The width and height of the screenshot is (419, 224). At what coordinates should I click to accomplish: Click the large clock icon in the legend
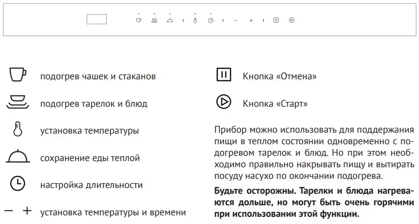(17, 184)
